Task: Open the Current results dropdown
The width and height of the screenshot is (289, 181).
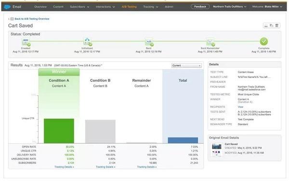Action: click(186, 65)
